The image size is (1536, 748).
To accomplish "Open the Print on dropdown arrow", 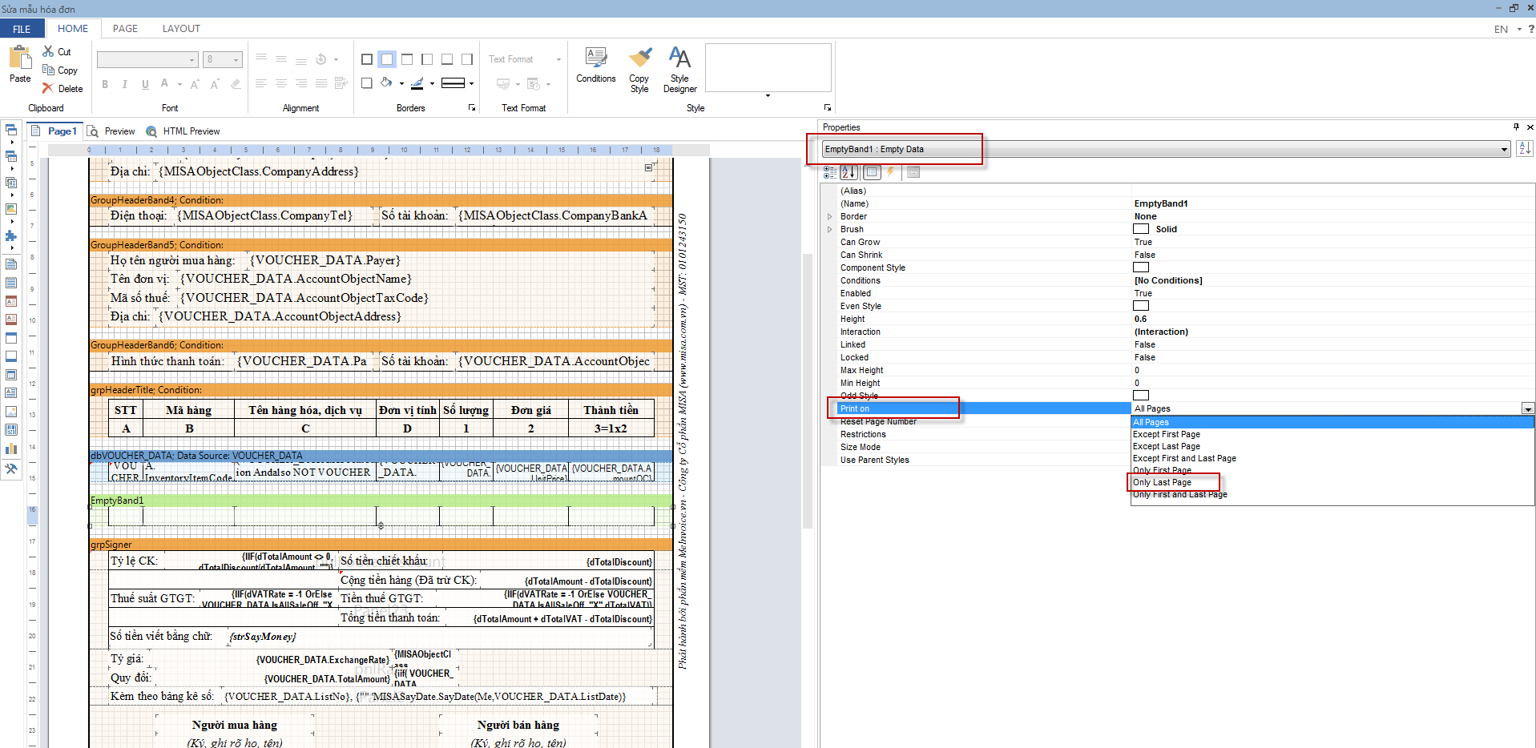I will point(1528,408).
